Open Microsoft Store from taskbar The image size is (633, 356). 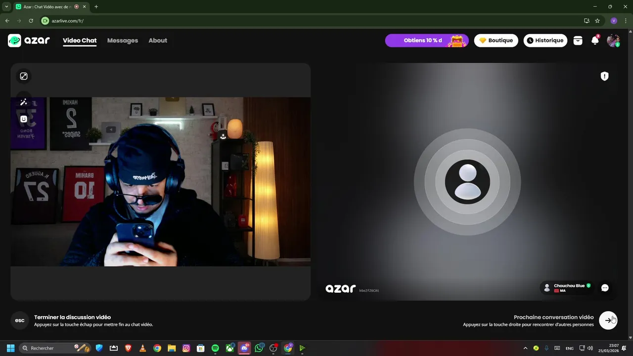(x=200, y=348)
